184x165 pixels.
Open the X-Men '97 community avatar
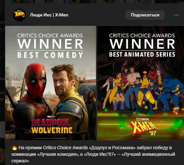point(19,15)
